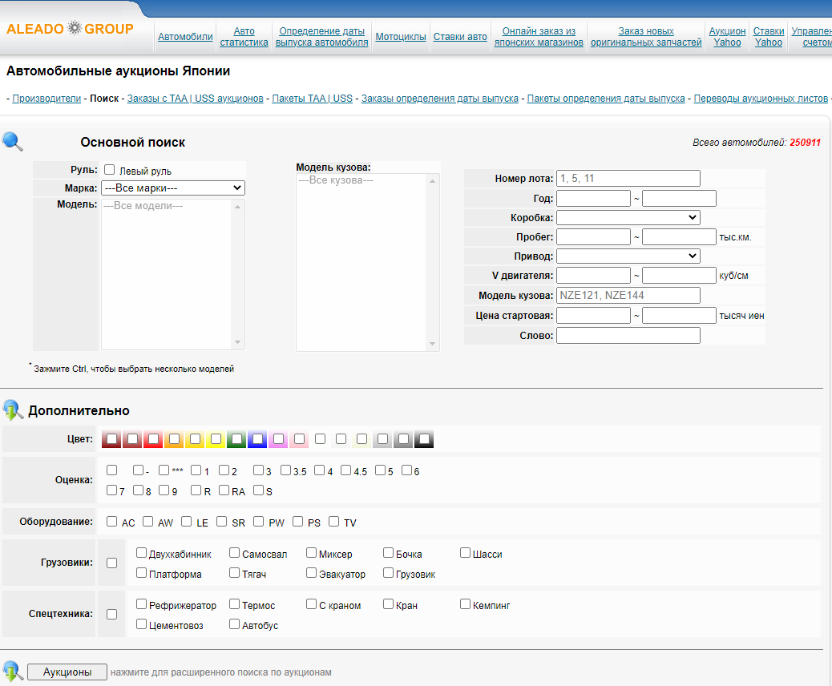Click the Модель кузова NZE121 text field
Viewport: 832px width, 686px height.
(628, 295)
